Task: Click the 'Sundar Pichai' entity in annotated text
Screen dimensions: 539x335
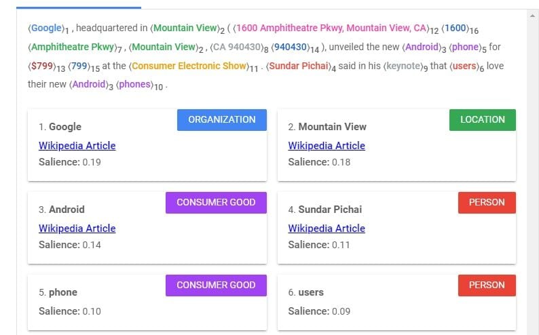Action: tap(299, 66)
